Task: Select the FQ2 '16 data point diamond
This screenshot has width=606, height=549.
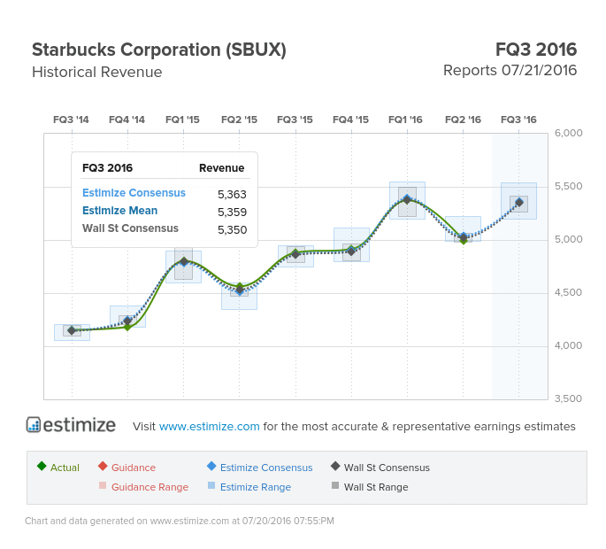Action: click(464, 237)
